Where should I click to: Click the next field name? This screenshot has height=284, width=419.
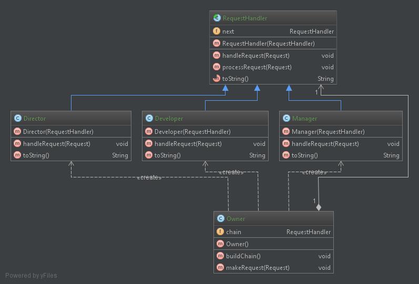[228, 31]
